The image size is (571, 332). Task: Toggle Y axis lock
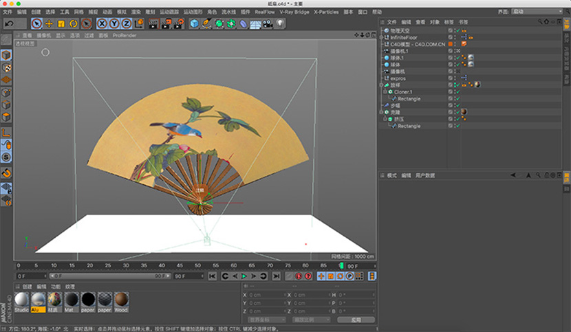coord(114,23)
